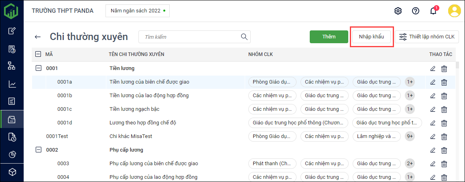Show more groups via 9+ badge
The height and width of the screenshot is (182, 465).
pyautogui.click(x=410, y=136)
